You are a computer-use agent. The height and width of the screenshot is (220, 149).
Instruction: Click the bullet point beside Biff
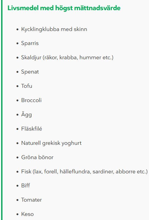17,186
